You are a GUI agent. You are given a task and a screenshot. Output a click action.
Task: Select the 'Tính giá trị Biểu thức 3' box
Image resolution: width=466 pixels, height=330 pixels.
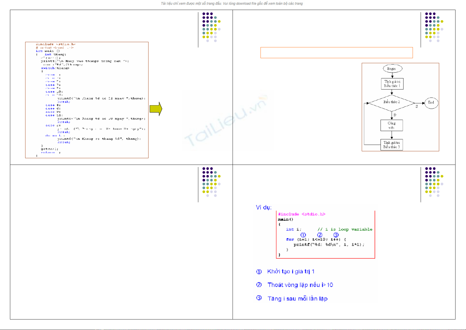click(392, 145)
